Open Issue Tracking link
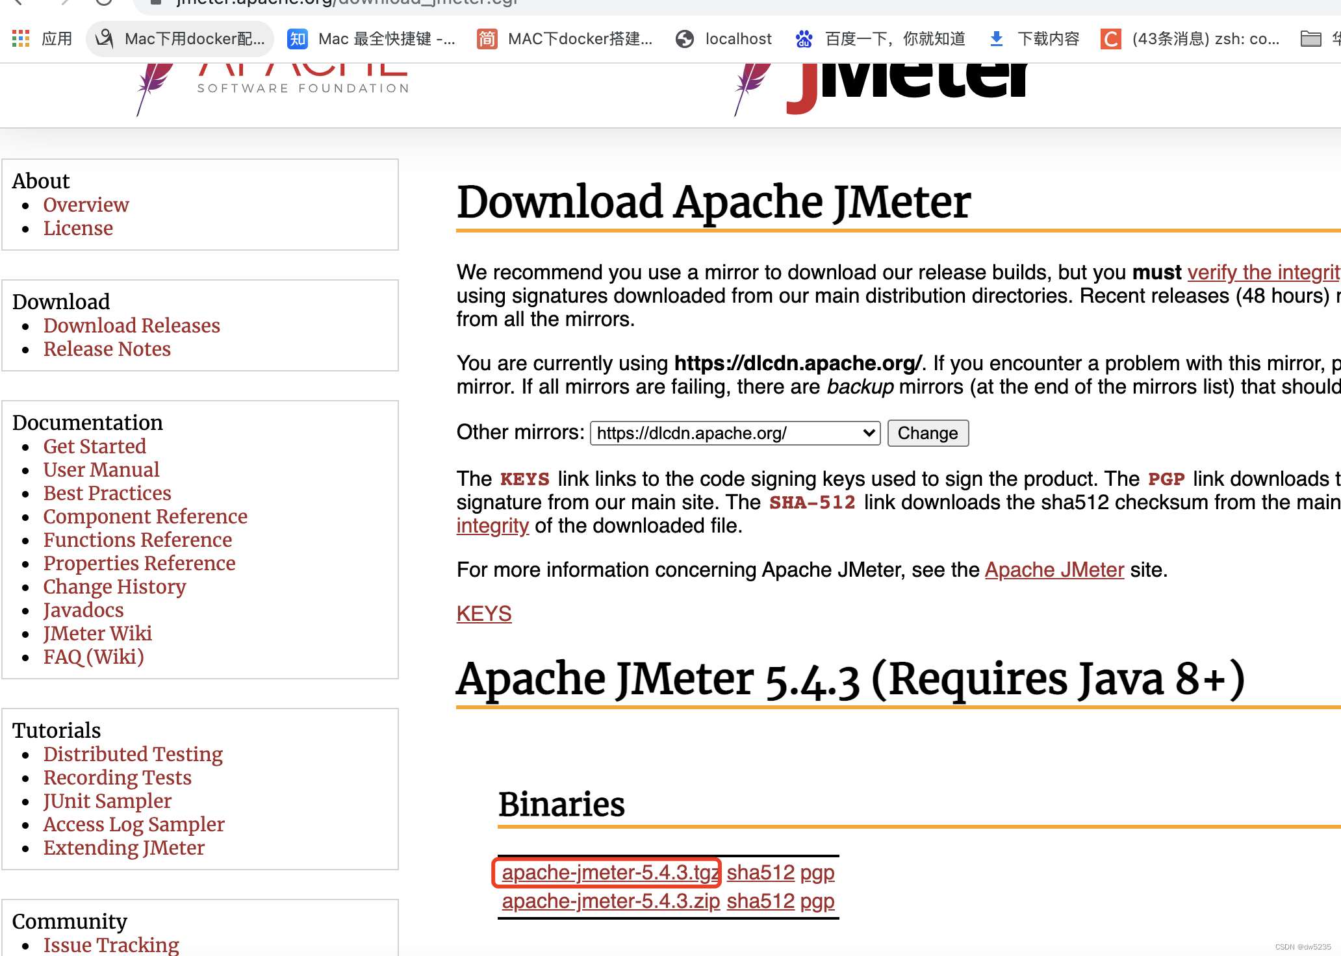The image size is (1341, 956). pos(111,945)
